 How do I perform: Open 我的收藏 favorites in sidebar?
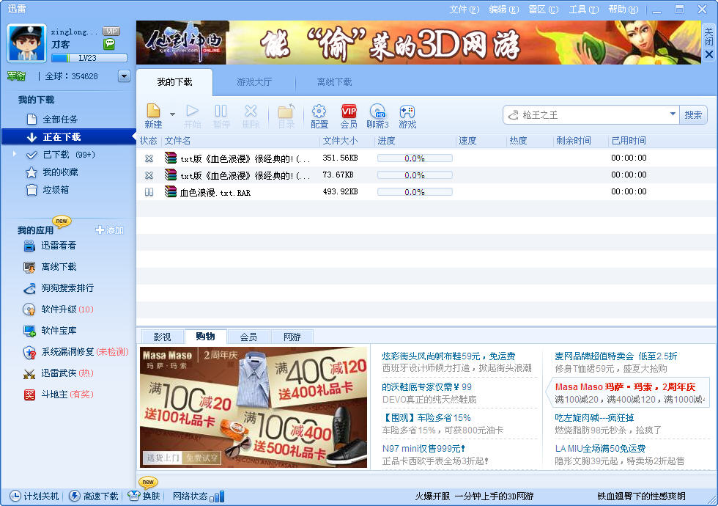coord(60,172)
